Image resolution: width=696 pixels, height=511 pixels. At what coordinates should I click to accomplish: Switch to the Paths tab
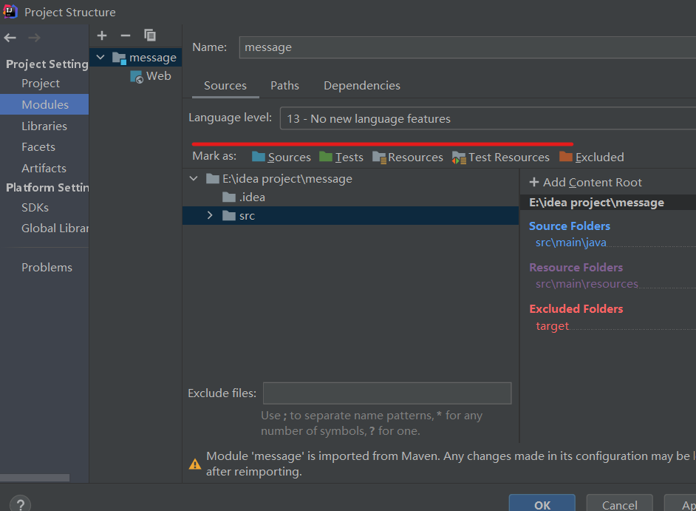coord(284,86)
